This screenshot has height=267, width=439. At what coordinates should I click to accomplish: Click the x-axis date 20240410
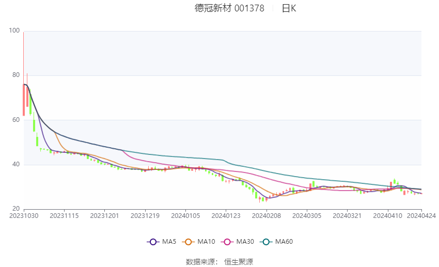(x=388, y=216)
